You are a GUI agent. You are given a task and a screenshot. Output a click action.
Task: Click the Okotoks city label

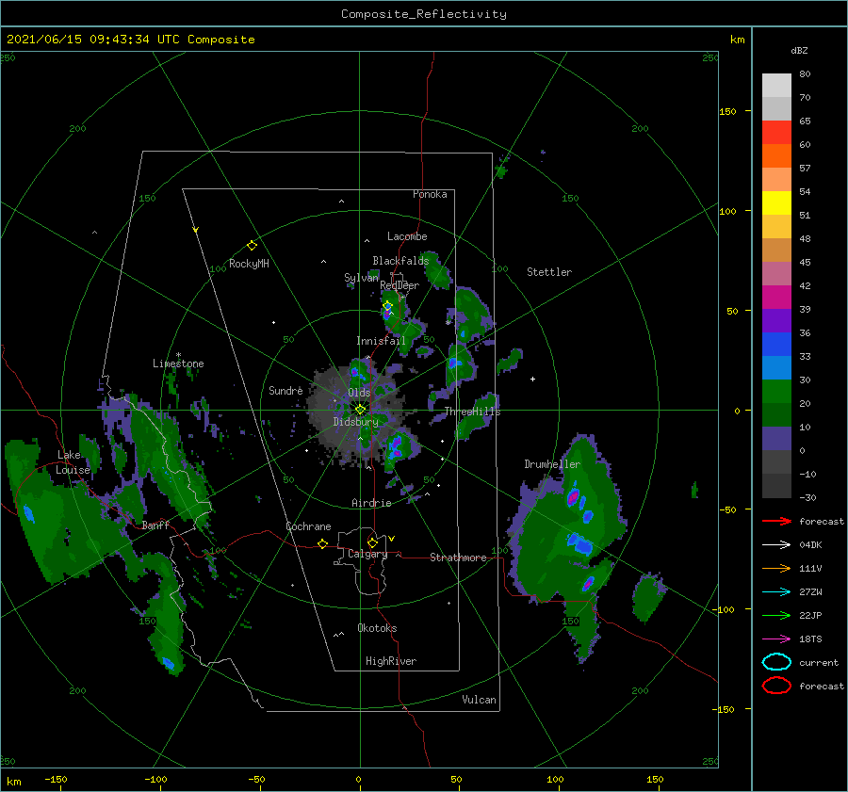coord(377,628)
